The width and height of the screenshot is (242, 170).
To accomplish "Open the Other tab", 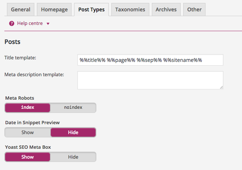I will [194, 10].
